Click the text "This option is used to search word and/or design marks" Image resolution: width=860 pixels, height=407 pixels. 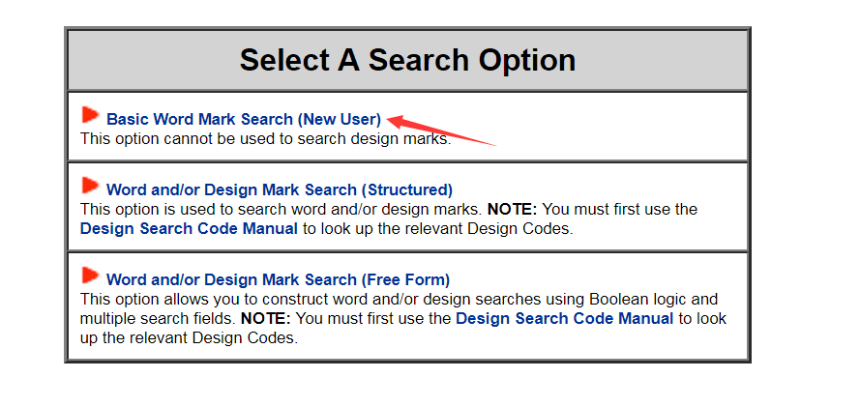[281, 209]
